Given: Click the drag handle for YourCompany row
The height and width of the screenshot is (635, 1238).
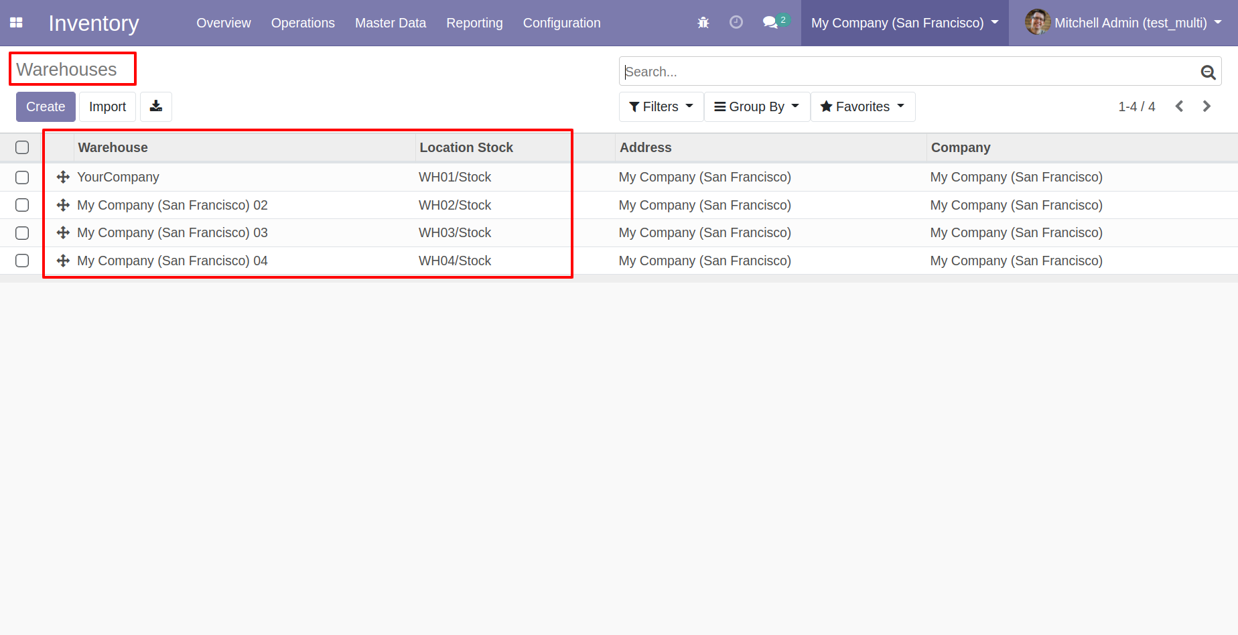Looking at the screenshot, I should [63, 177].
